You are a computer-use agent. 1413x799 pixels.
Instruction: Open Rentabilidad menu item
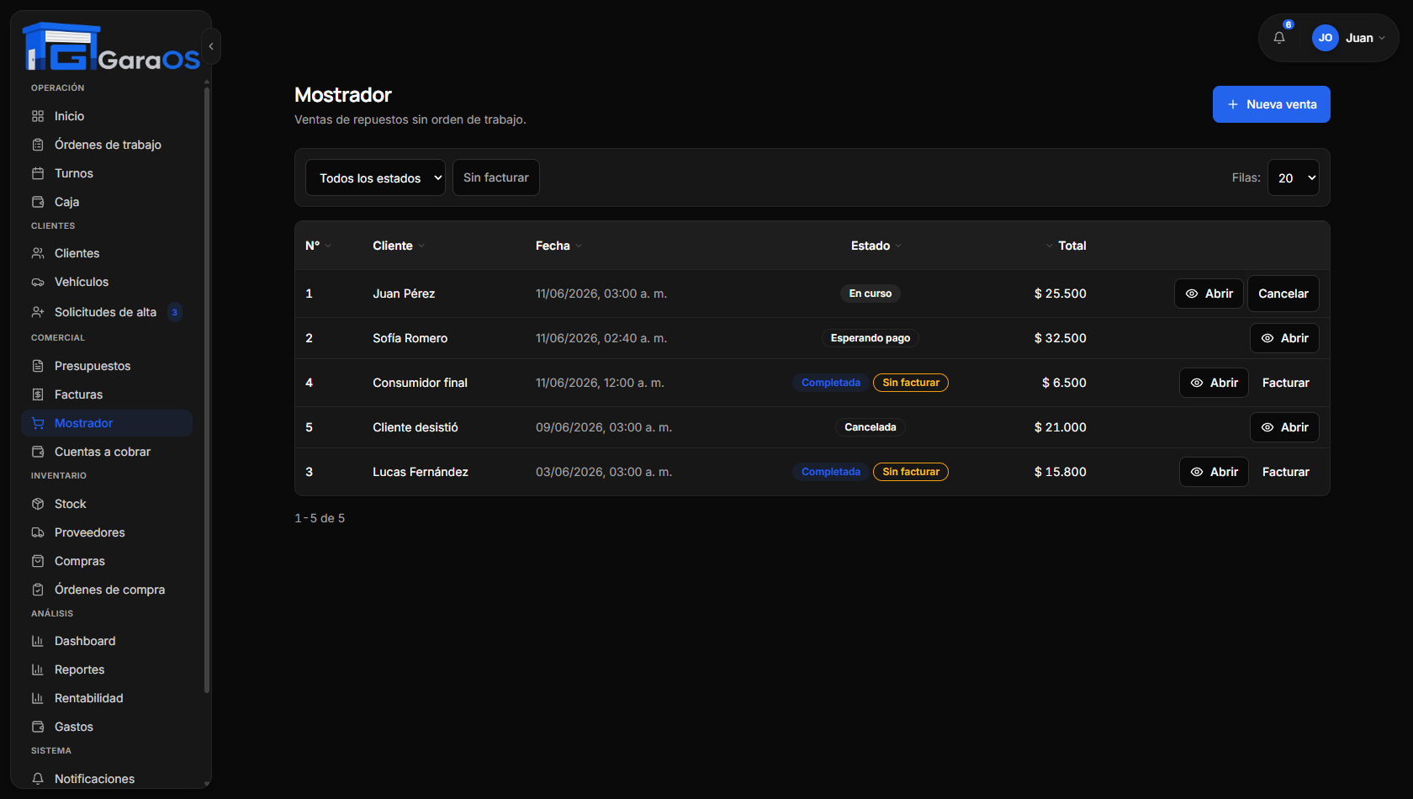pyautogui.click(x=107, y=698)
